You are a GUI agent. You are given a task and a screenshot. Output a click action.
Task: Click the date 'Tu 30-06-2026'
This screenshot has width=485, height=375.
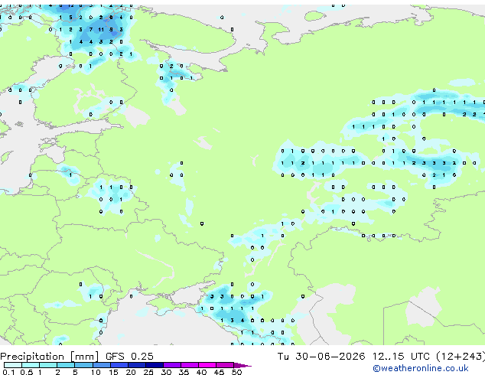coord(321,357)
